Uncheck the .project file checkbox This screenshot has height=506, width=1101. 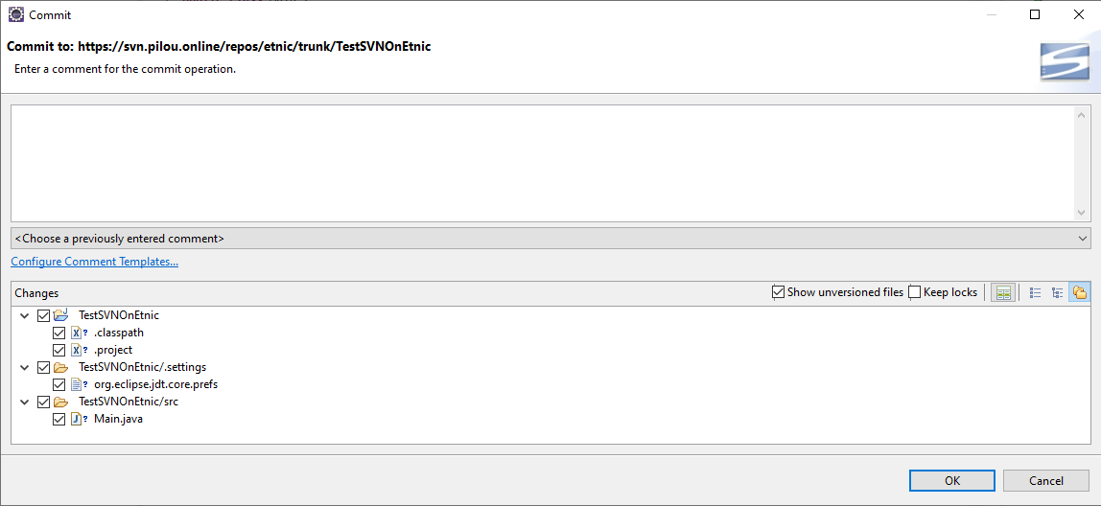(59, 350)
